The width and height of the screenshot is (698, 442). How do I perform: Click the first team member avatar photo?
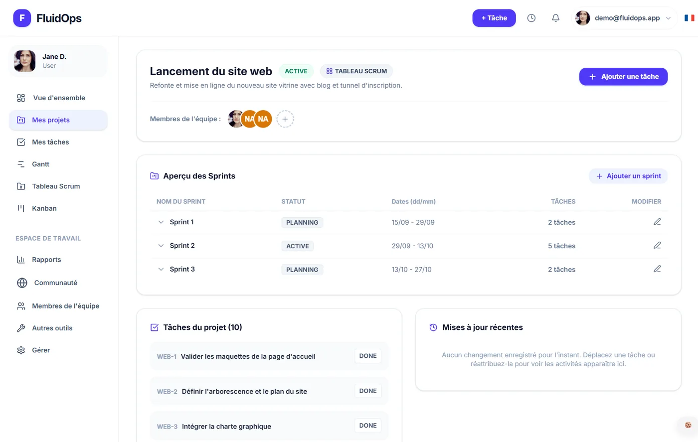point(235,119)
